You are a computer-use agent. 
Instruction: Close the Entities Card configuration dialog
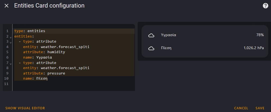click(7, 6)
